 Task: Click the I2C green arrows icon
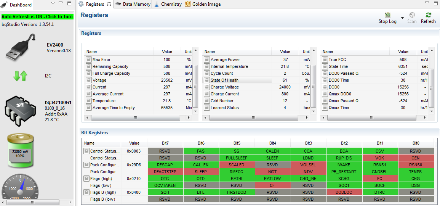coord(20,76)
